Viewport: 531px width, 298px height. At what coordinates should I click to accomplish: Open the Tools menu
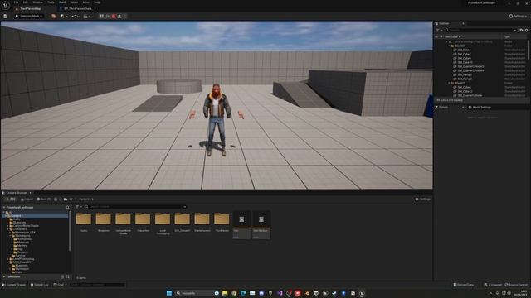point(51,2)
